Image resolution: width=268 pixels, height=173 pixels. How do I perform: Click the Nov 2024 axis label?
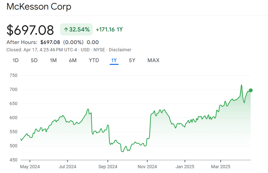(147, 167)
